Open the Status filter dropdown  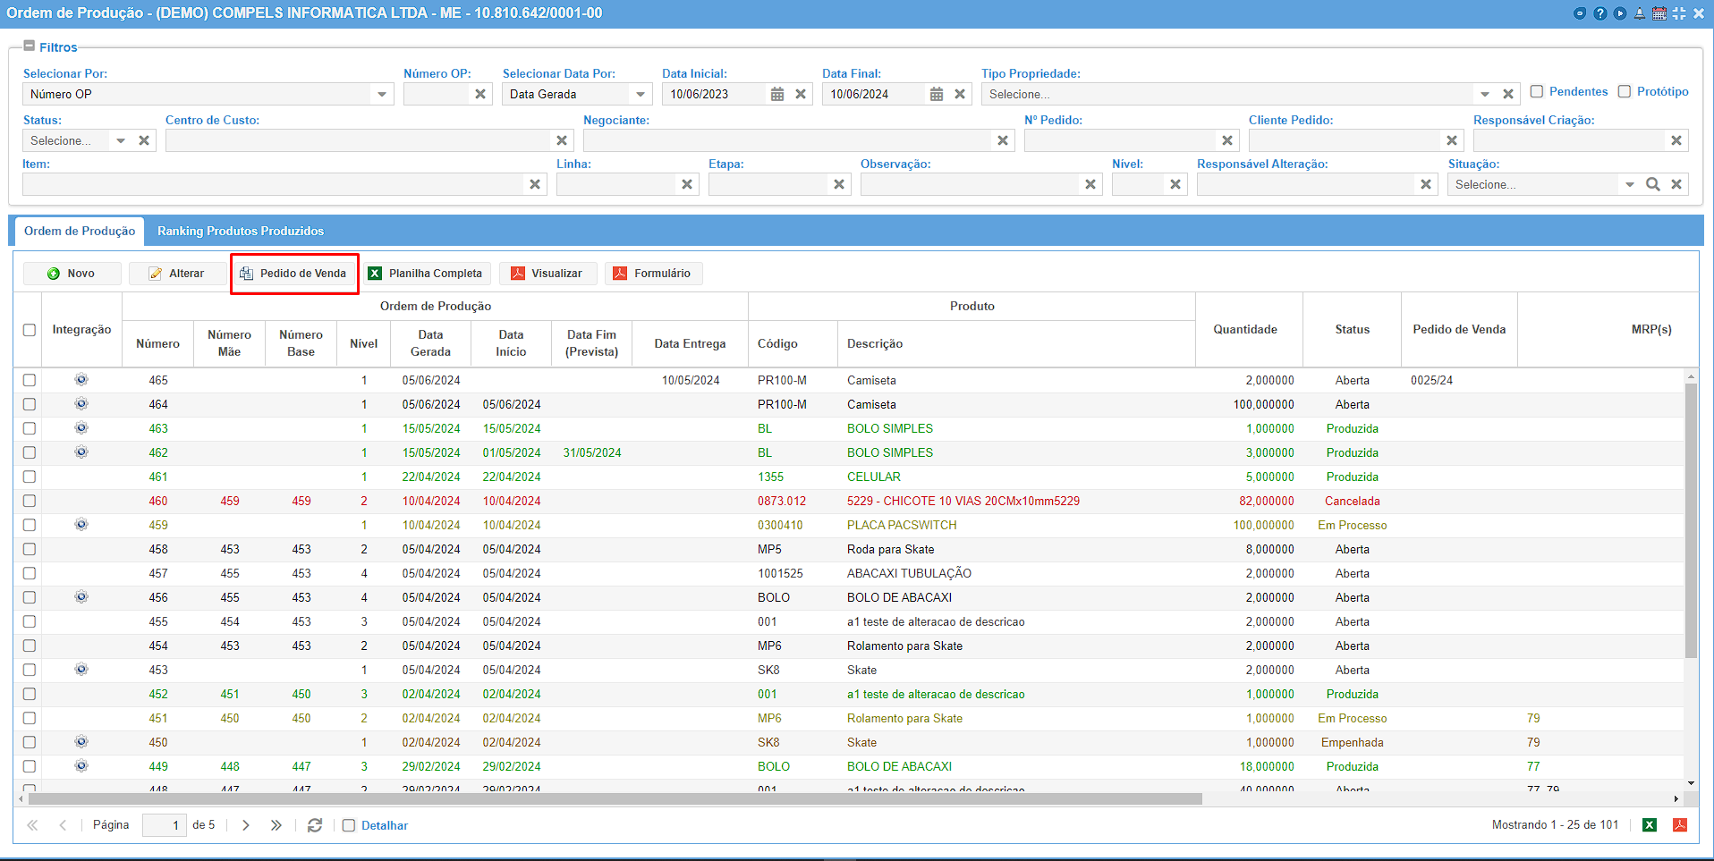[x=121, y=140]
